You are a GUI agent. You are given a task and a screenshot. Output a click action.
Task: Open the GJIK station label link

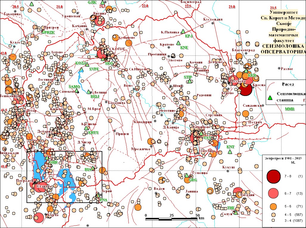click(92, 2)
